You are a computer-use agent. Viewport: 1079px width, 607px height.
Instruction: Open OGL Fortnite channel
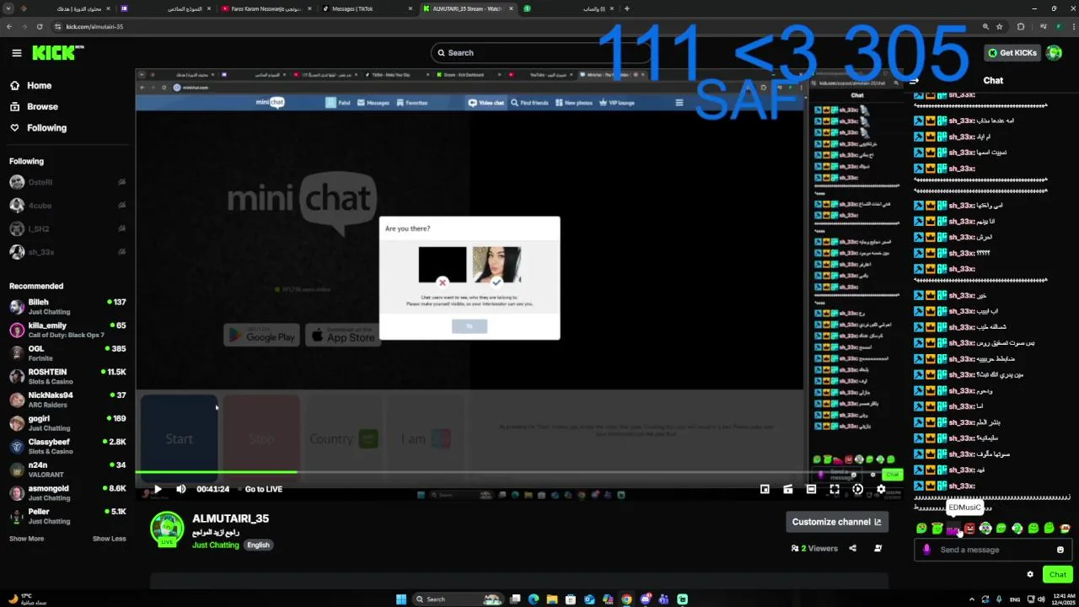coord(67,353)
